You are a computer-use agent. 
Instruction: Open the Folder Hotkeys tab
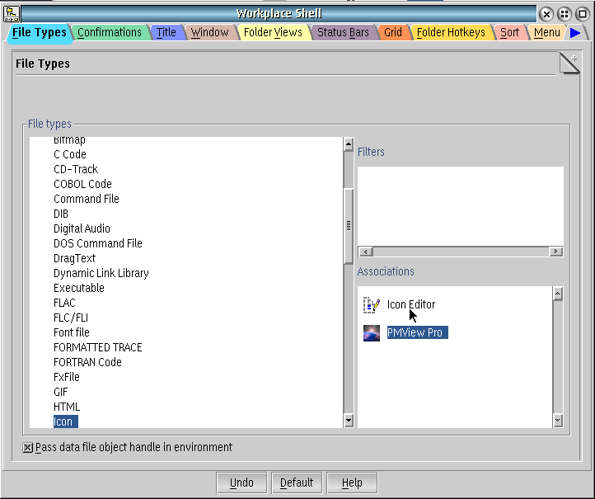point(450,33)
